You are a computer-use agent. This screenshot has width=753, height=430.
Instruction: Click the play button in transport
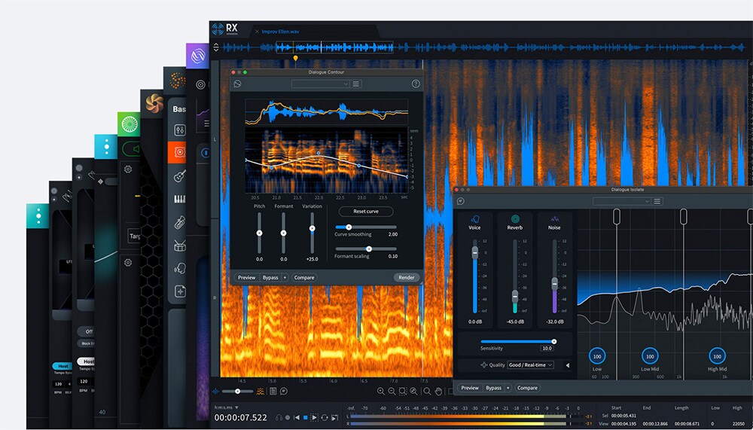pos(315,418)
